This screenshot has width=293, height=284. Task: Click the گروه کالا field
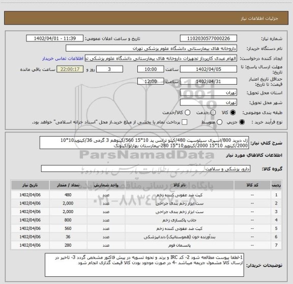pyautogui.click(x=145, y=169)
